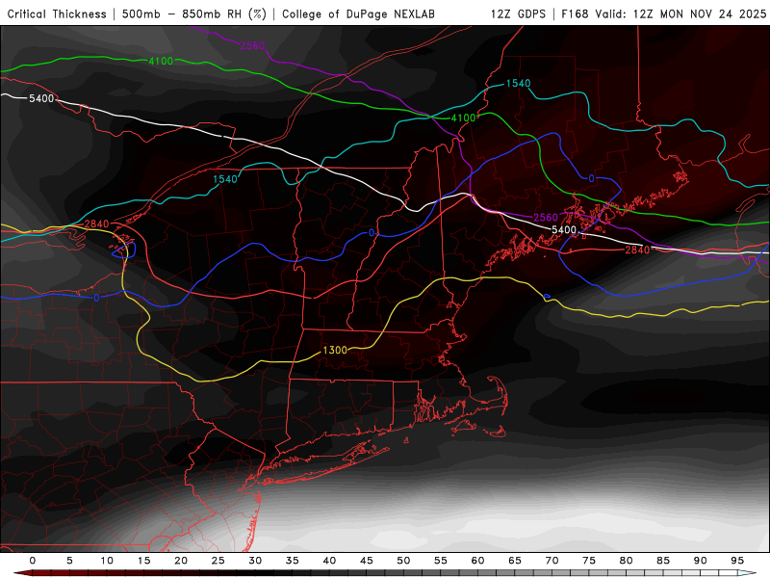Click the 75 tick on the RH color scale
This screenshot has height=578, width=770.
click(x=589, y=561)
